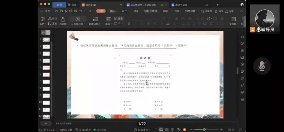The image size is (284, 132).
Task: Click the New Slide (新建幻灯片) icon
Action: click(x=95, y=19)
